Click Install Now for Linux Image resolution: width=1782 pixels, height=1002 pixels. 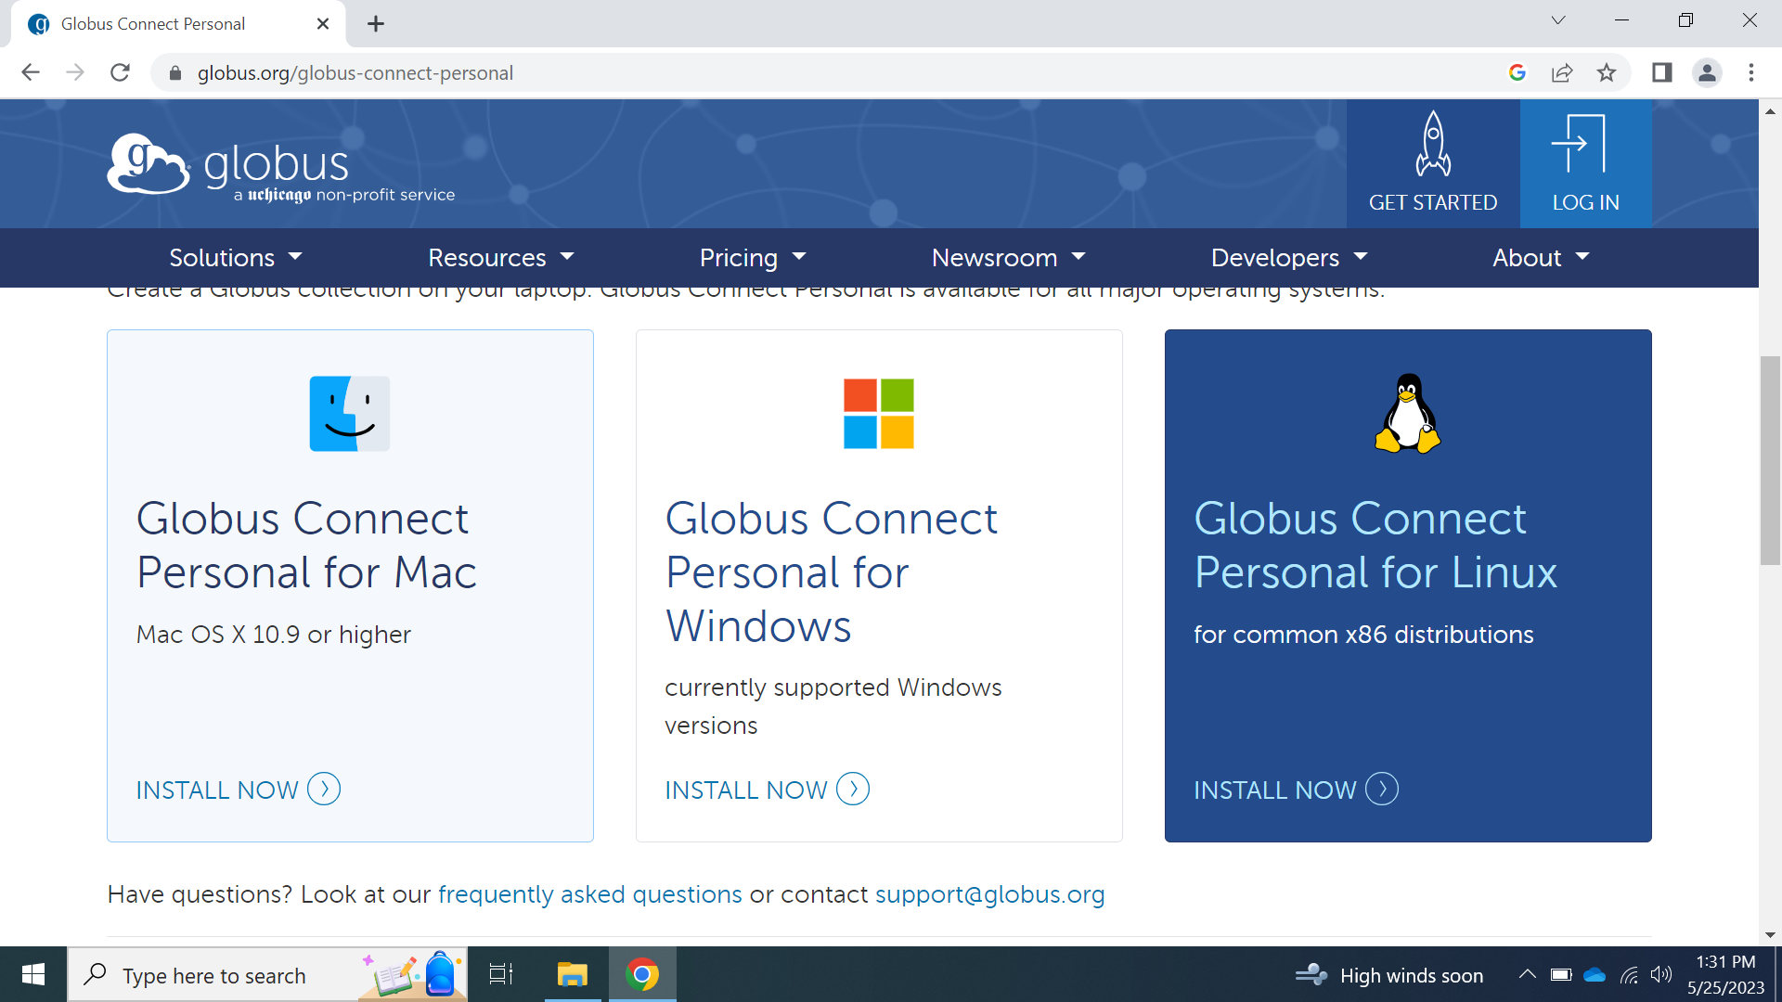(x=1295, y=790)
